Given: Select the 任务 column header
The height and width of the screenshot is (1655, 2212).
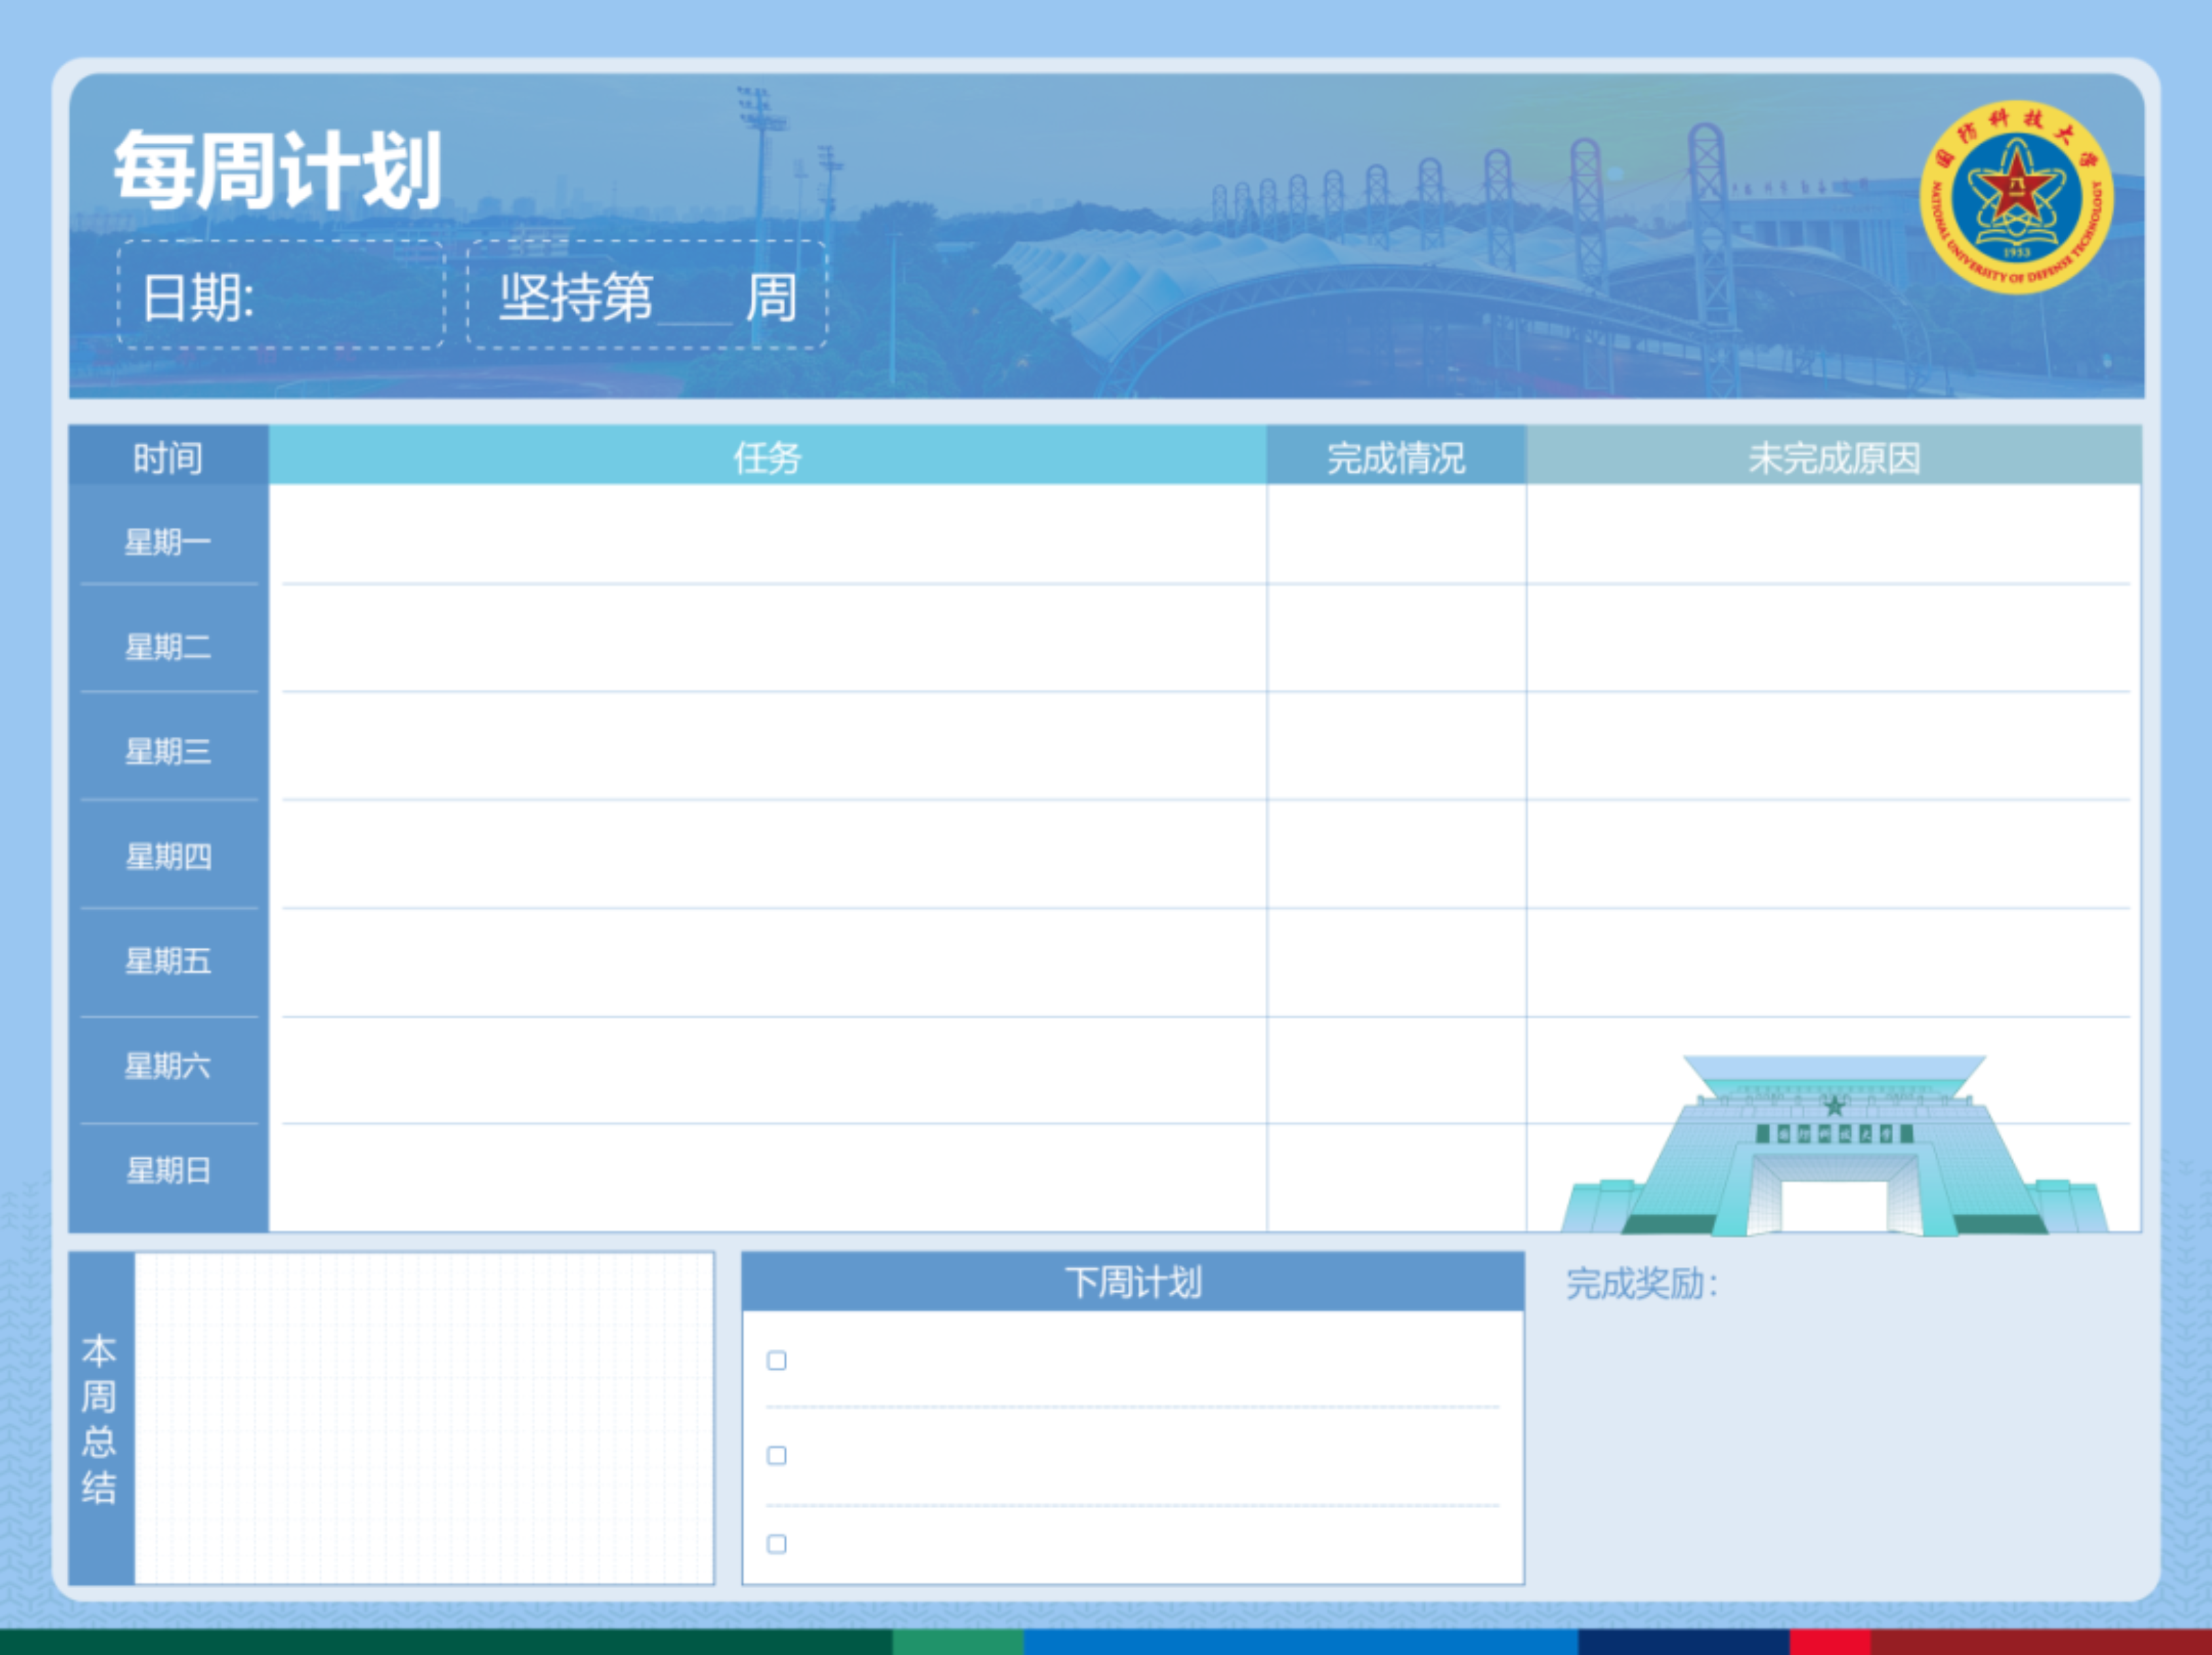Looking at the screenshot, I should tap(767, 457).
